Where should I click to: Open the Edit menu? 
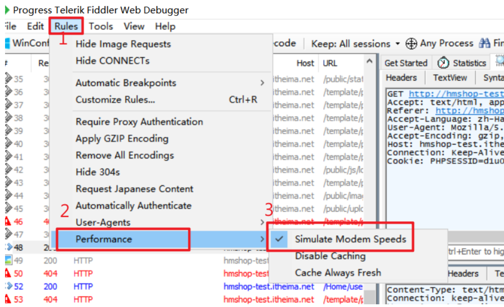(35, 26)
